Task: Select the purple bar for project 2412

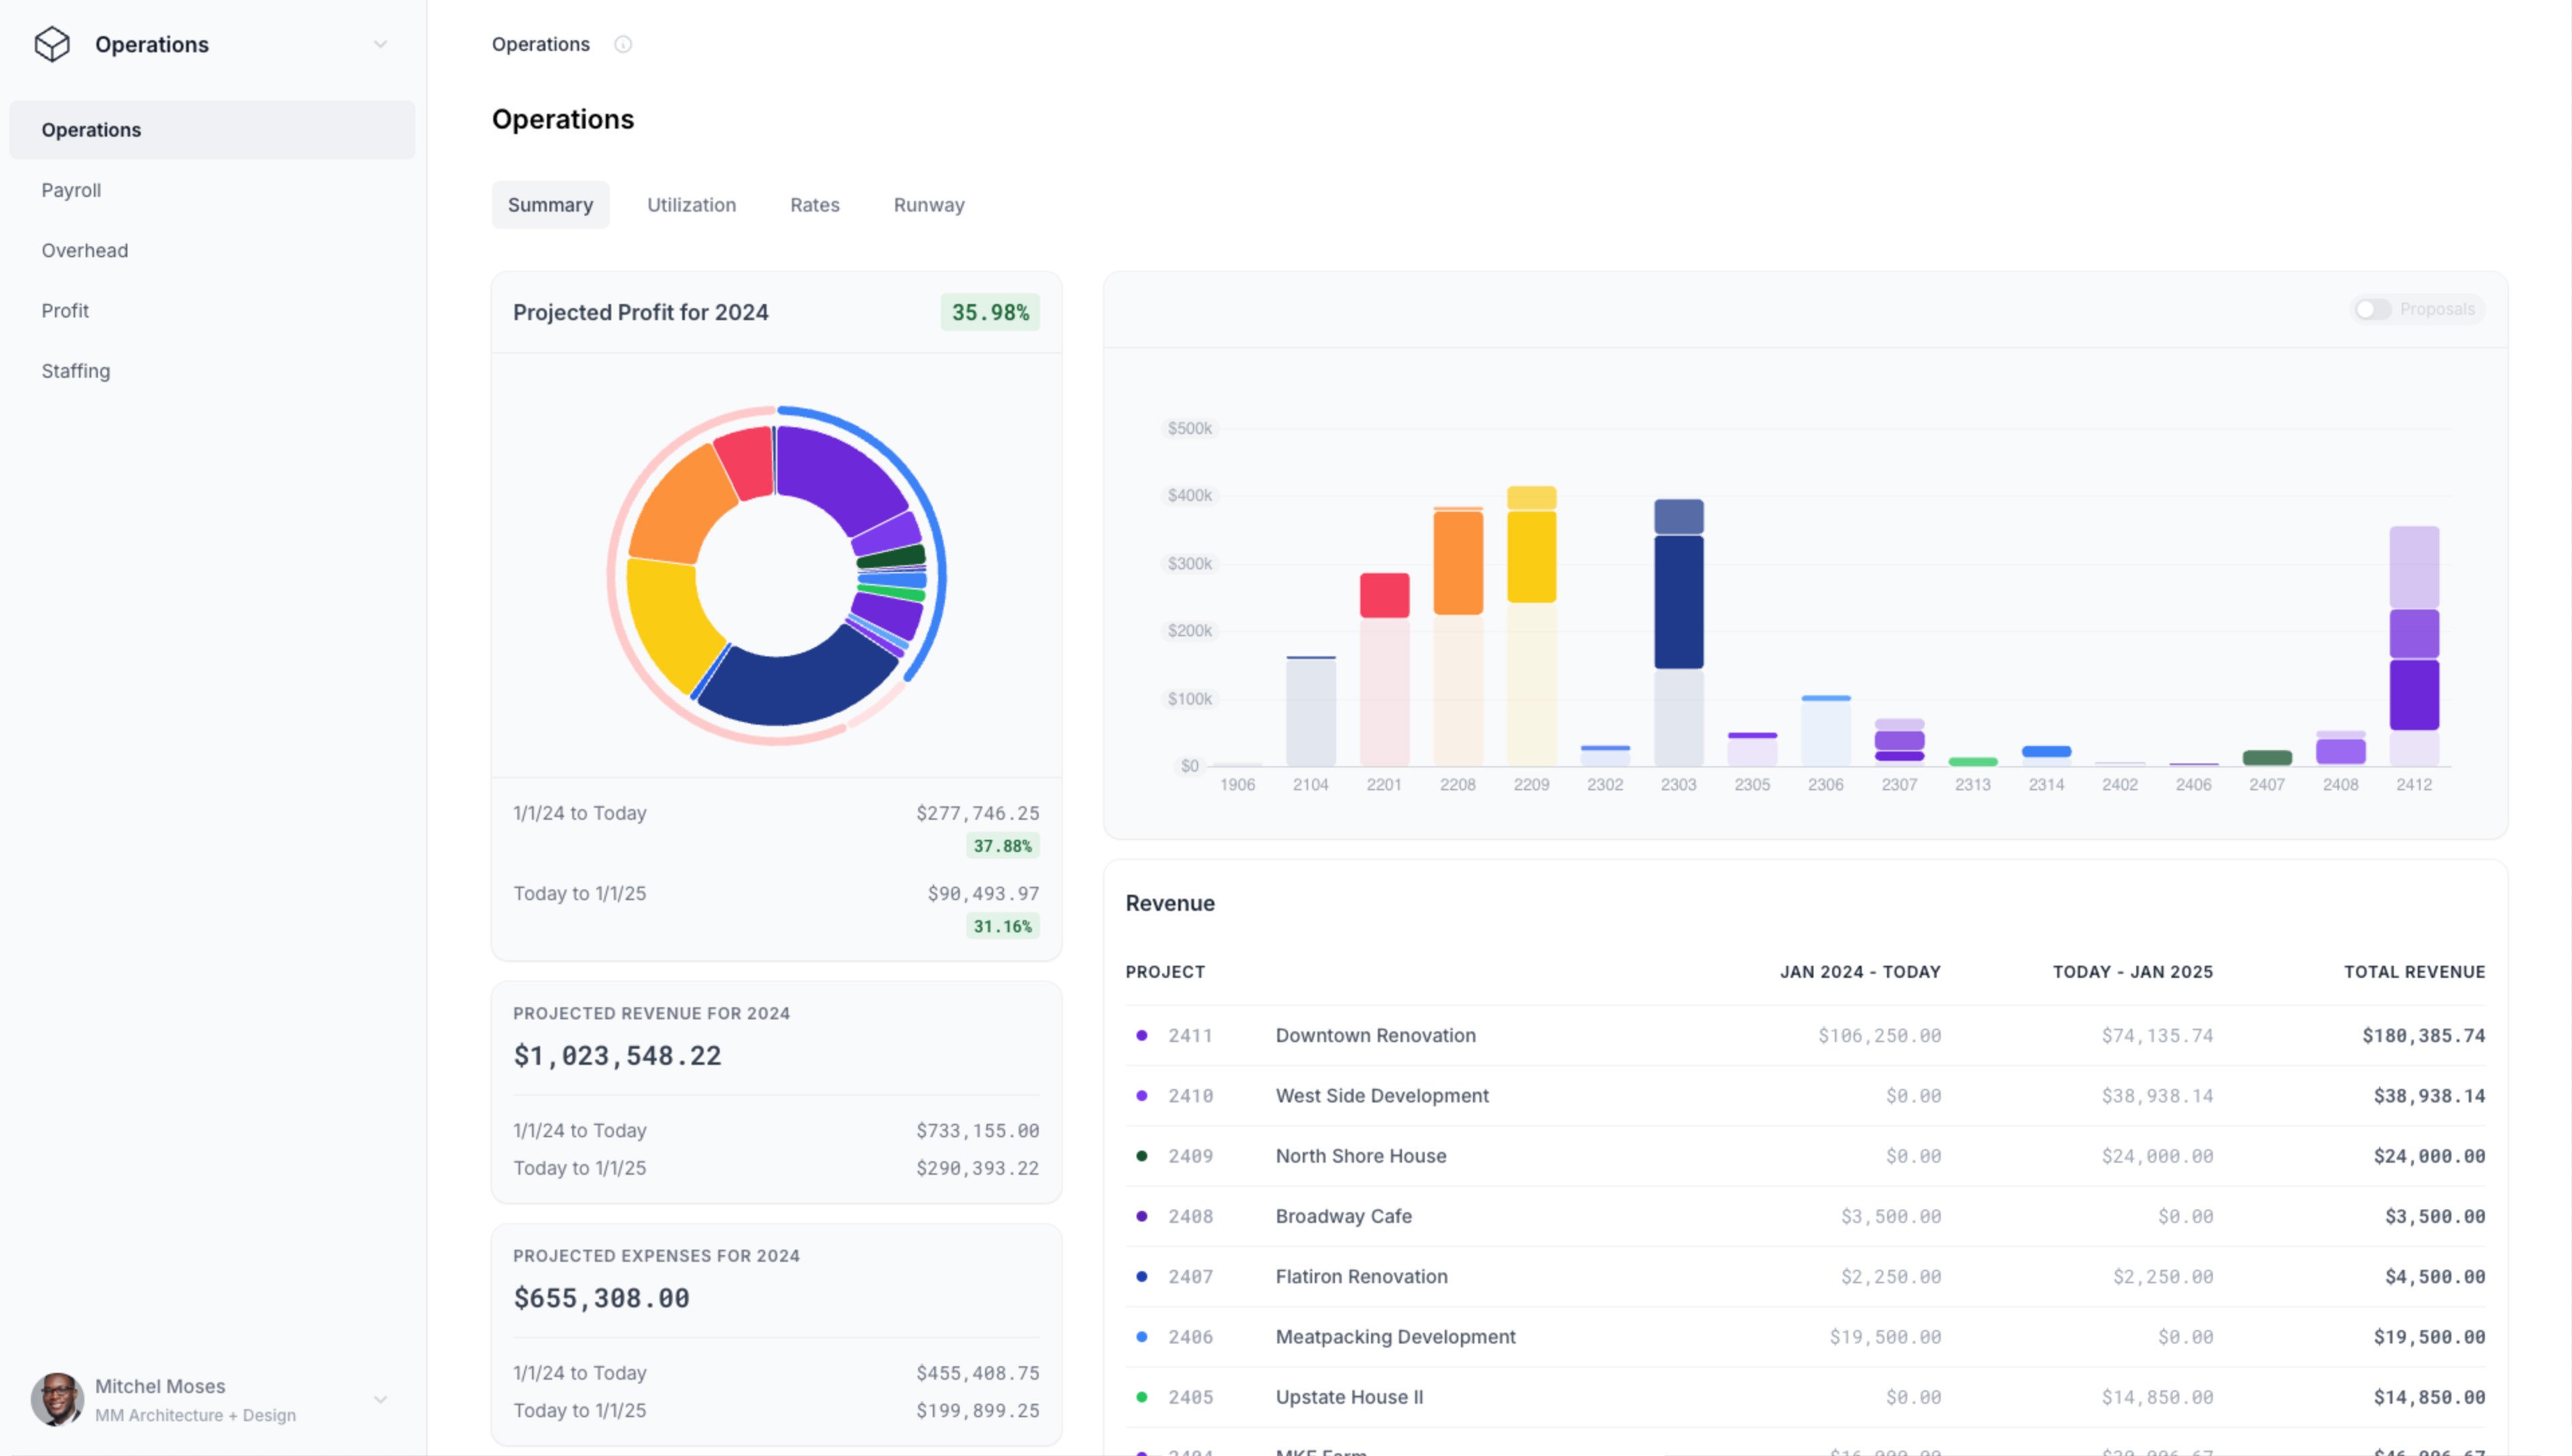Action: (2414, 695)
